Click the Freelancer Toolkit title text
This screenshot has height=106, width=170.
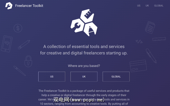point(29,6)
